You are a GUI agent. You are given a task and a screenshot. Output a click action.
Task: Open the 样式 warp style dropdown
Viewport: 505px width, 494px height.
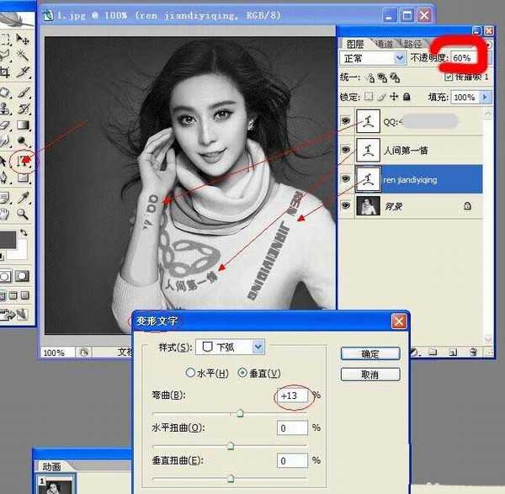pos(258,346)
